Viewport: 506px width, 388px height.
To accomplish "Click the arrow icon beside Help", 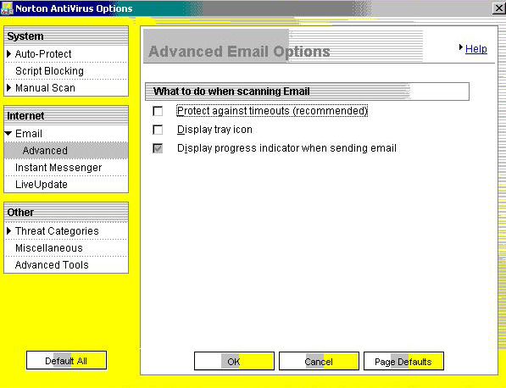I will click(461, 47).
